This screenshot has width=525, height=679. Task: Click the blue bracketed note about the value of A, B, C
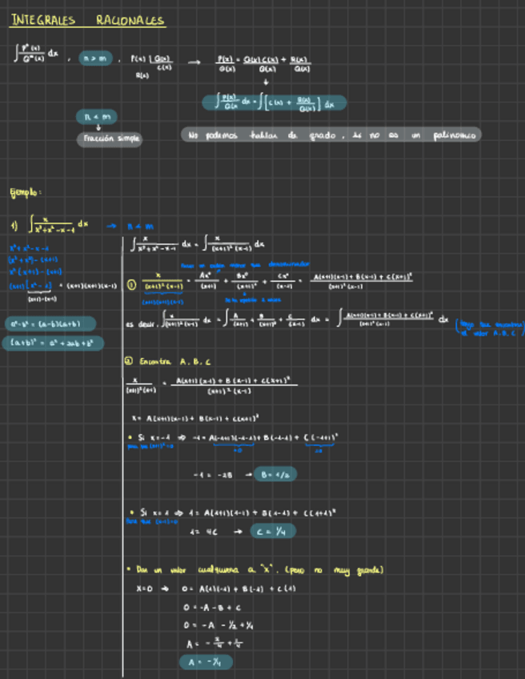(x=490, y=327)
